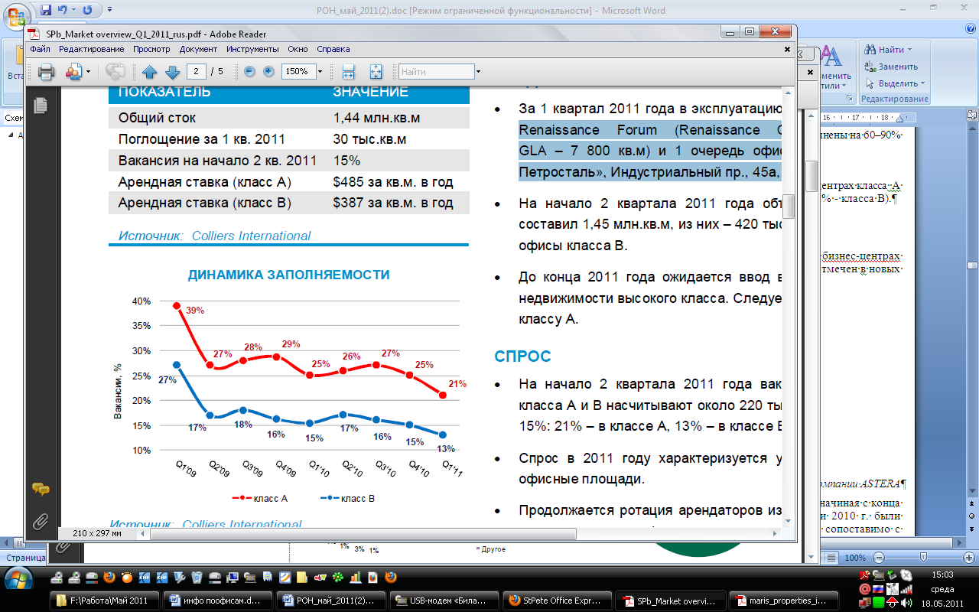Open the Attachments paperclip panel
979x612 pixels.
click(41, 522)
